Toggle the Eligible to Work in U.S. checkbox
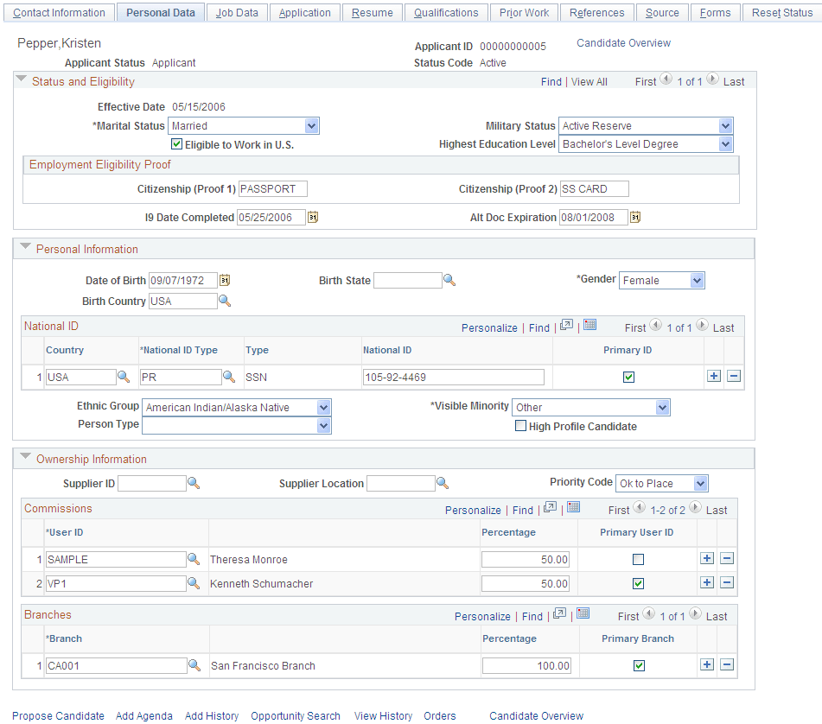Screen dimensions: 822x724 pos(176,143)
